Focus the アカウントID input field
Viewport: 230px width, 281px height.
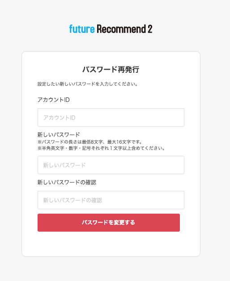click(111, 117)
